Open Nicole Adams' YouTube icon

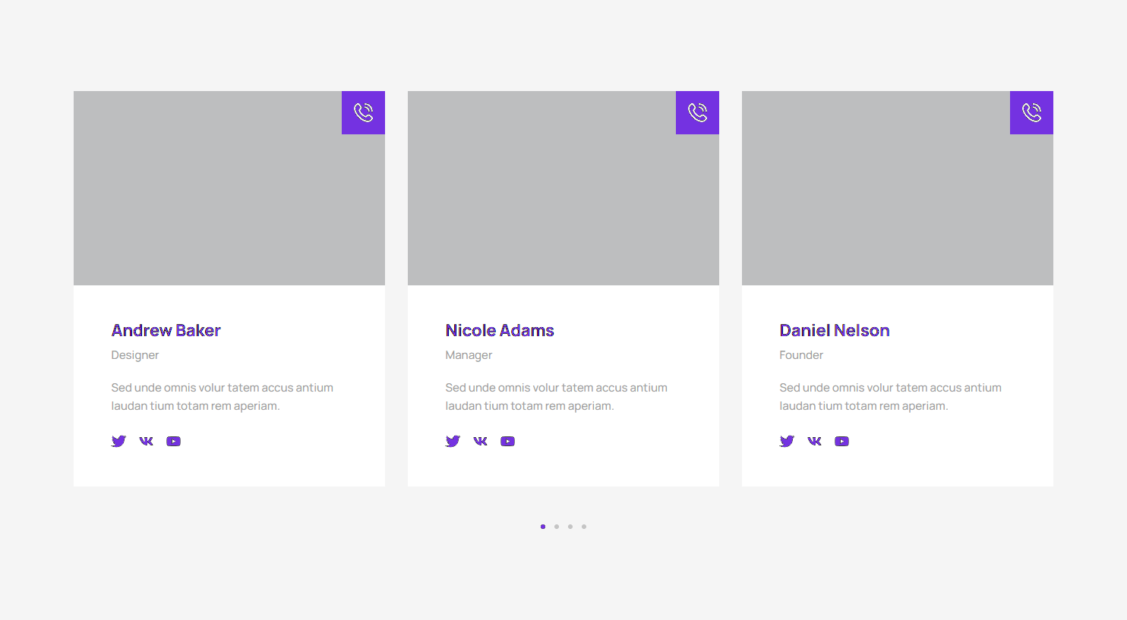pos(507,441)
